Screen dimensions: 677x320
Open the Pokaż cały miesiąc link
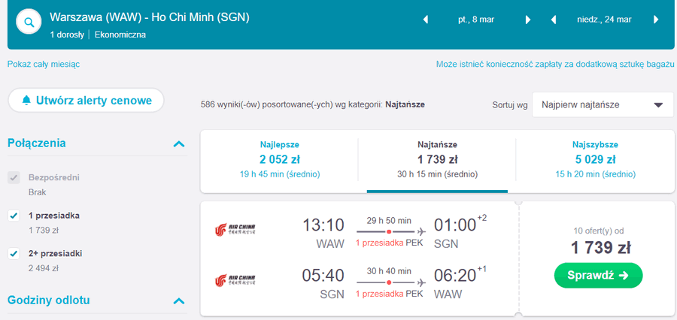click(x=44, y=65)
